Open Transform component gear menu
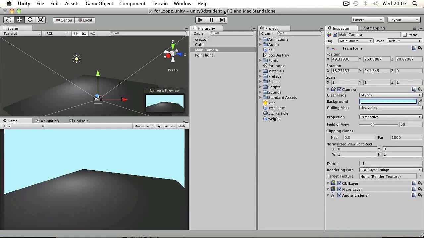The height and width of the screenshot is (238, 424). pyautogui.click(x=420, y=48)
